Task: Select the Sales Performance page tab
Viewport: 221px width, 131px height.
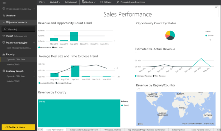Action: click(55, 130)
